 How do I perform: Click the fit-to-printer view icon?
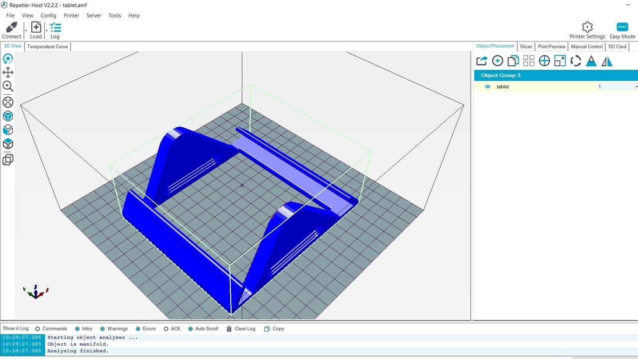coord(8,102)
